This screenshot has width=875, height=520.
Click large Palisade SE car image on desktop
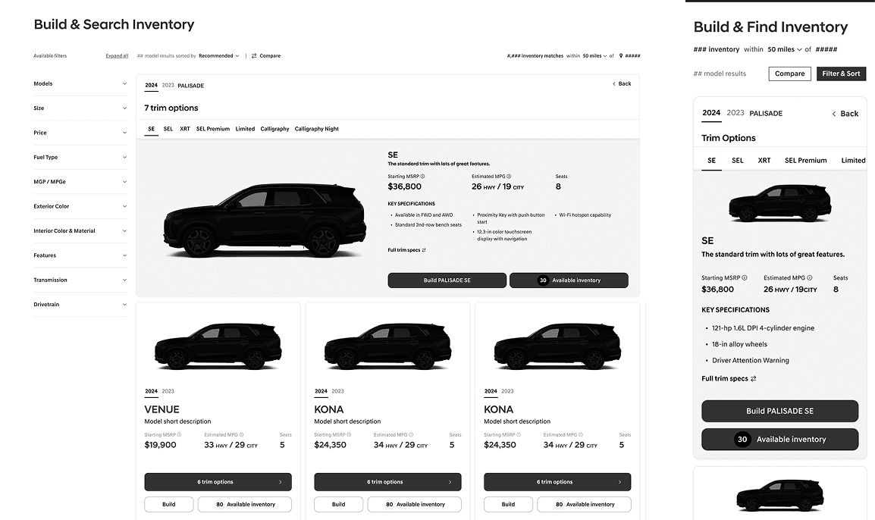(x=265, y=221)
